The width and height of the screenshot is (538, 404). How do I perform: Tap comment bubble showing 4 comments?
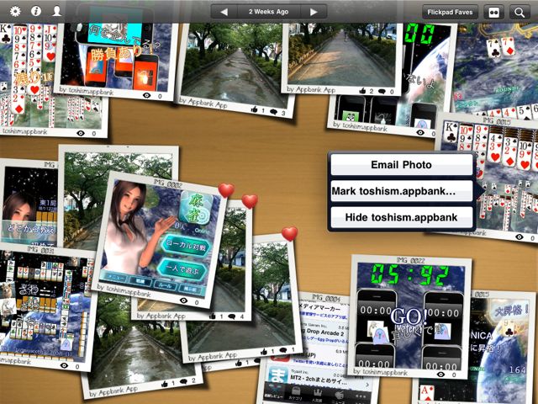[232, 316]
